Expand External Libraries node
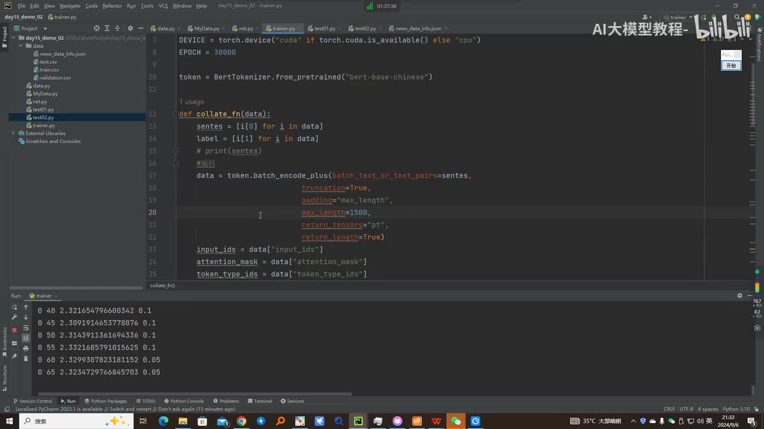Screen dimensions: 764x429 14,133
